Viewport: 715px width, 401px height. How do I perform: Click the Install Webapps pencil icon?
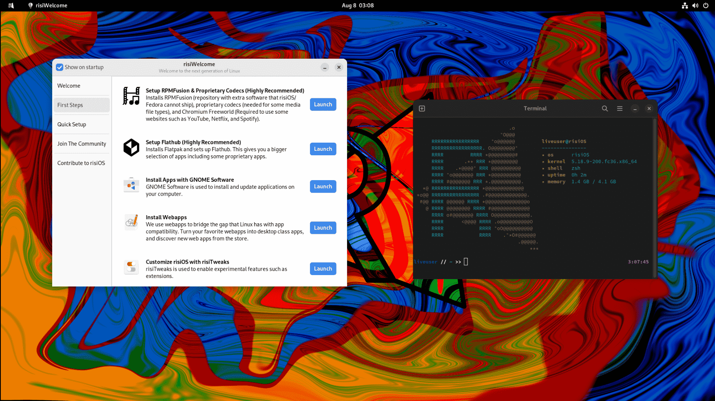(131, 223)
